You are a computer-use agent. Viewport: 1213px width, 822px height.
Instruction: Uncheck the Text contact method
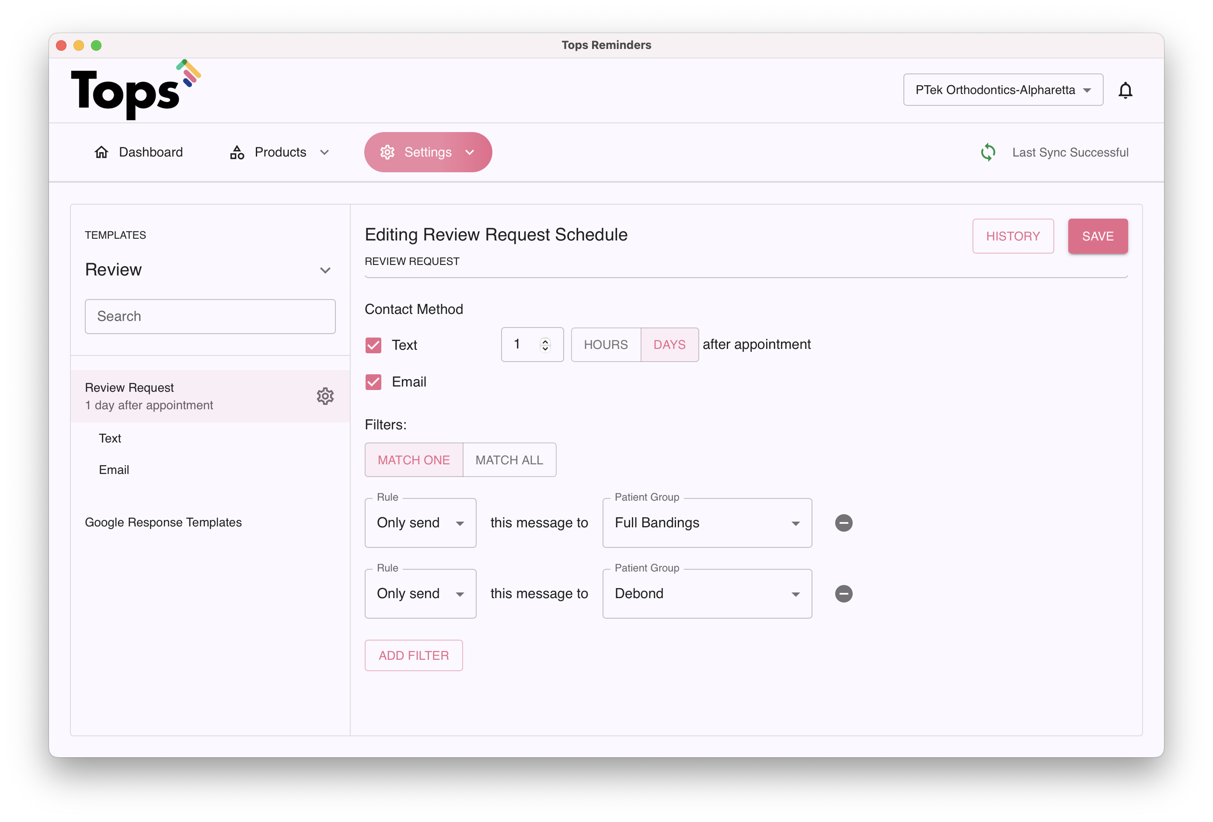(x=373, y=345)
